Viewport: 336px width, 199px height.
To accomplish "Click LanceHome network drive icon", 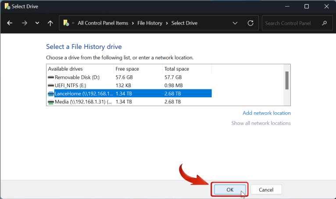I will [51, 94].
